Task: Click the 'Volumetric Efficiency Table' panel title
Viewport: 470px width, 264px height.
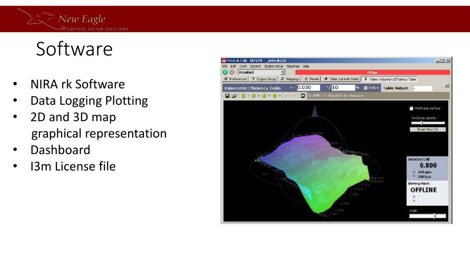Action: [x=252, y=88]
